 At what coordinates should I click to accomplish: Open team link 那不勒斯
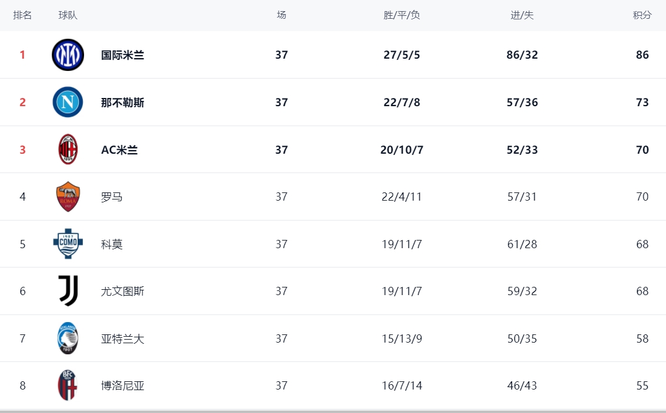[x=123, y=103]
